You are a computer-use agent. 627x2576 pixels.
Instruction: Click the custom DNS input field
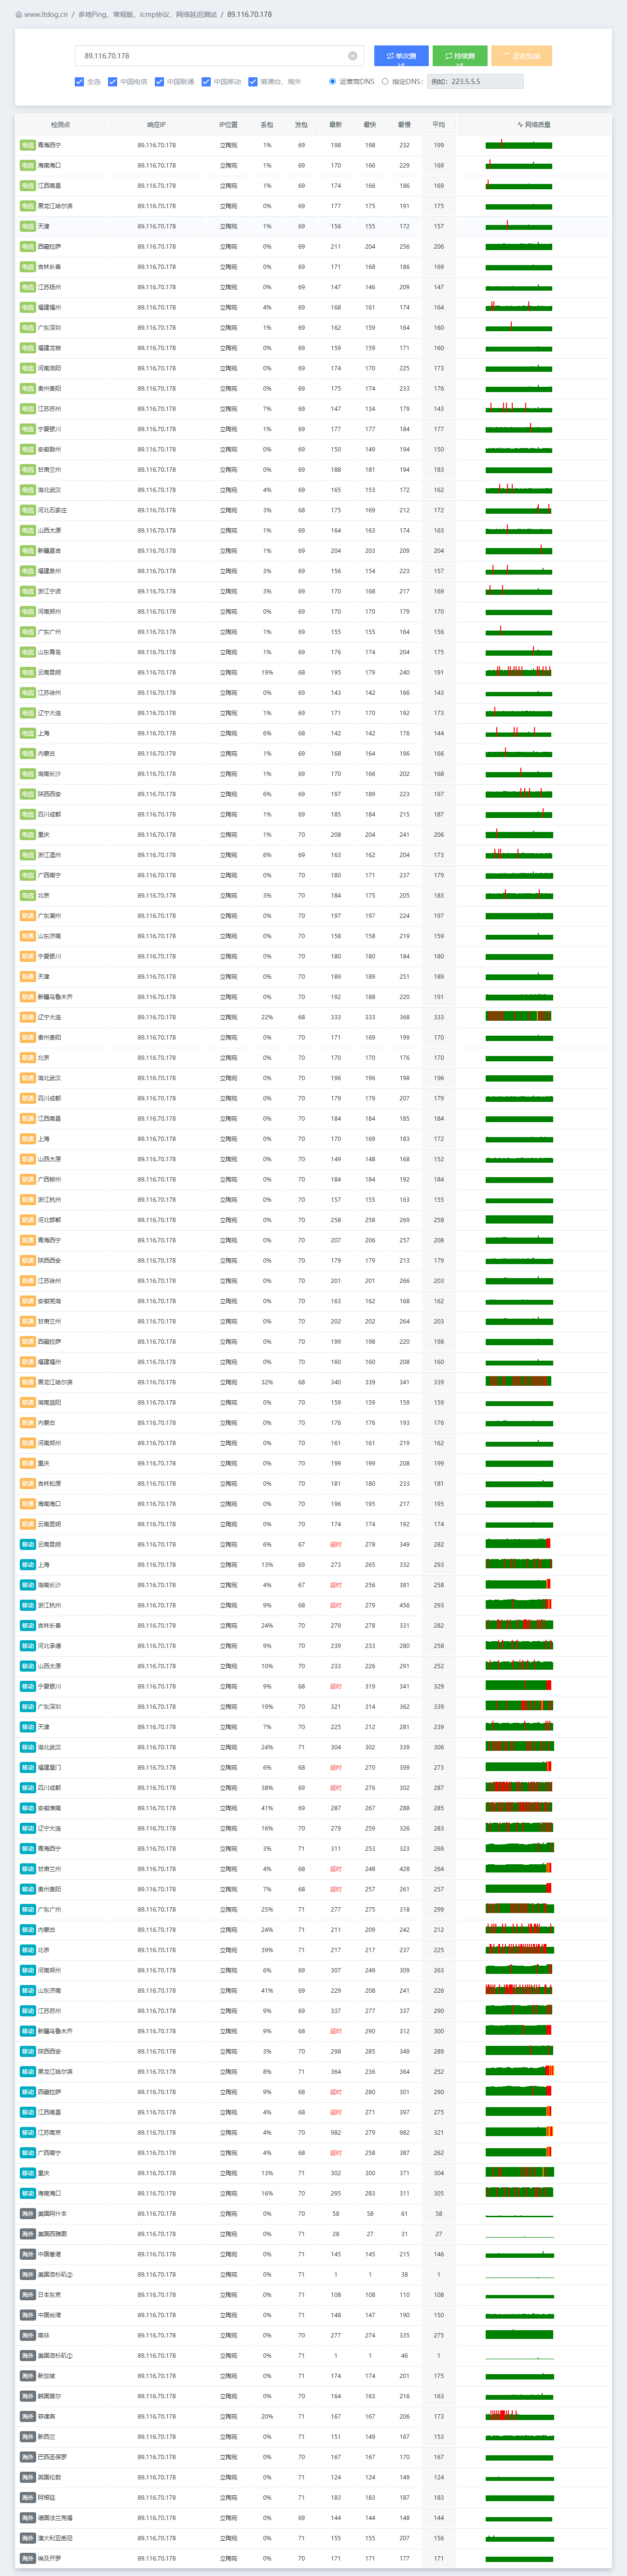(475, 82)
